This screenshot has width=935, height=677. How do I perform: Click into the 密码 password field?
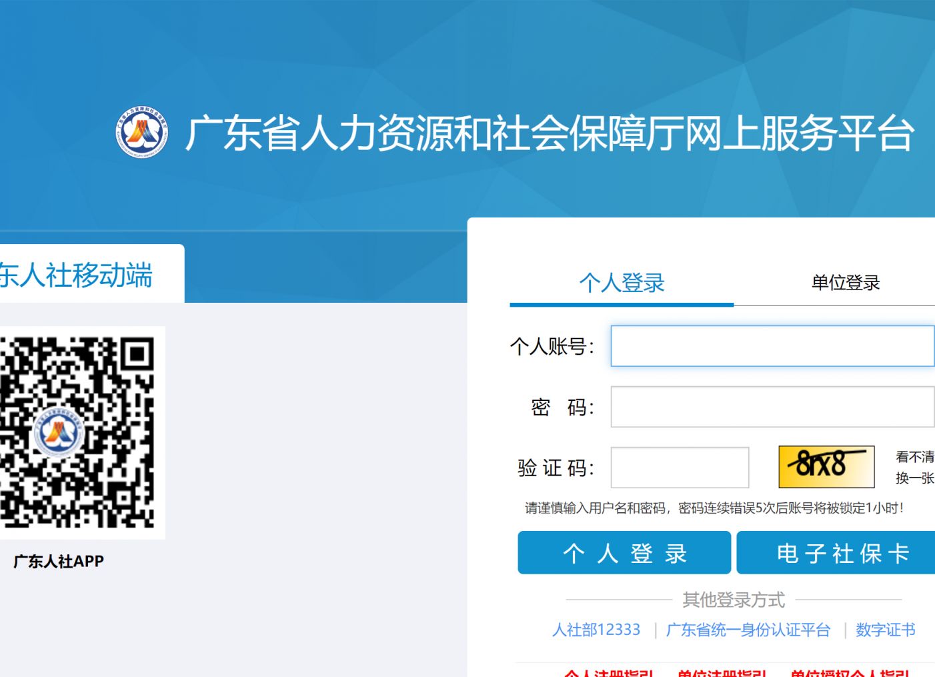click(772, 407)
